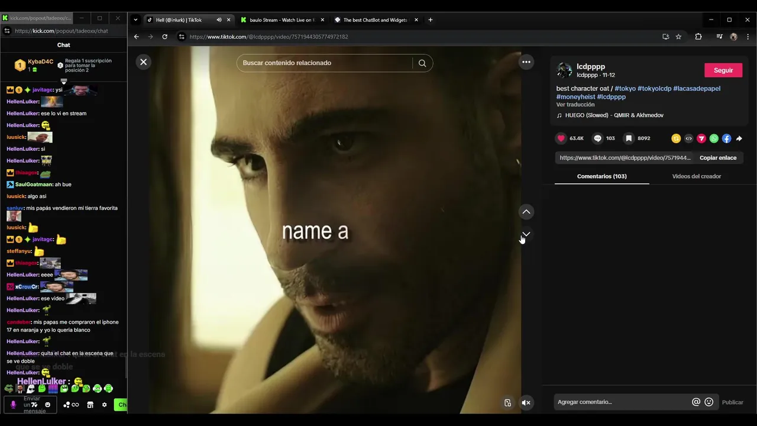Repost the video with the yellow repost icon
This screenshot has height=426, width=757.
(676, 138)
